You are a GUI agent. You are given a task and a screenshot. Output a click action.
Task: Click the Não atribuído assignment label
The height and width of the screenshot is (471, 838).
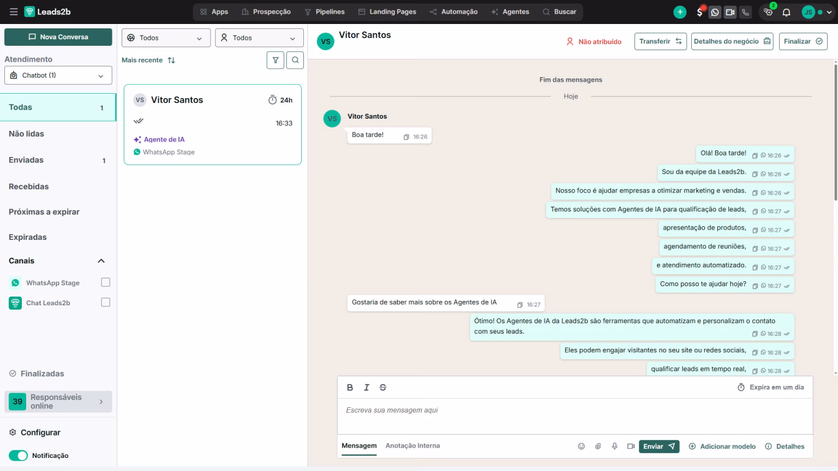tap(594, 41)
